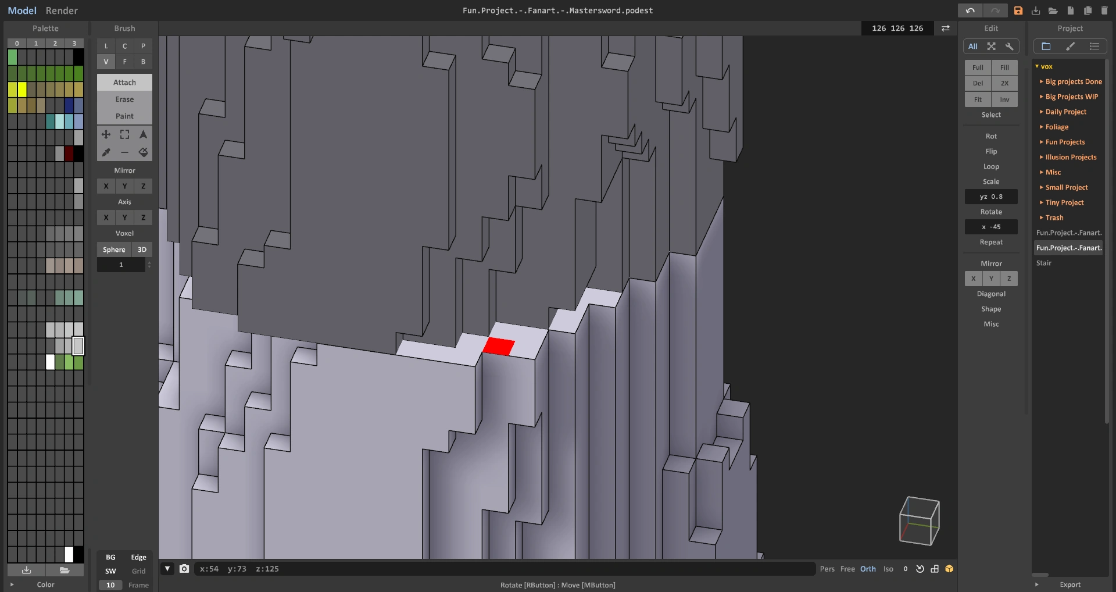This screenshot has width=1116, height=592.
Task: Pick the color Eyedropper tool
Action: pyautogui.click(x=106, y=152)
